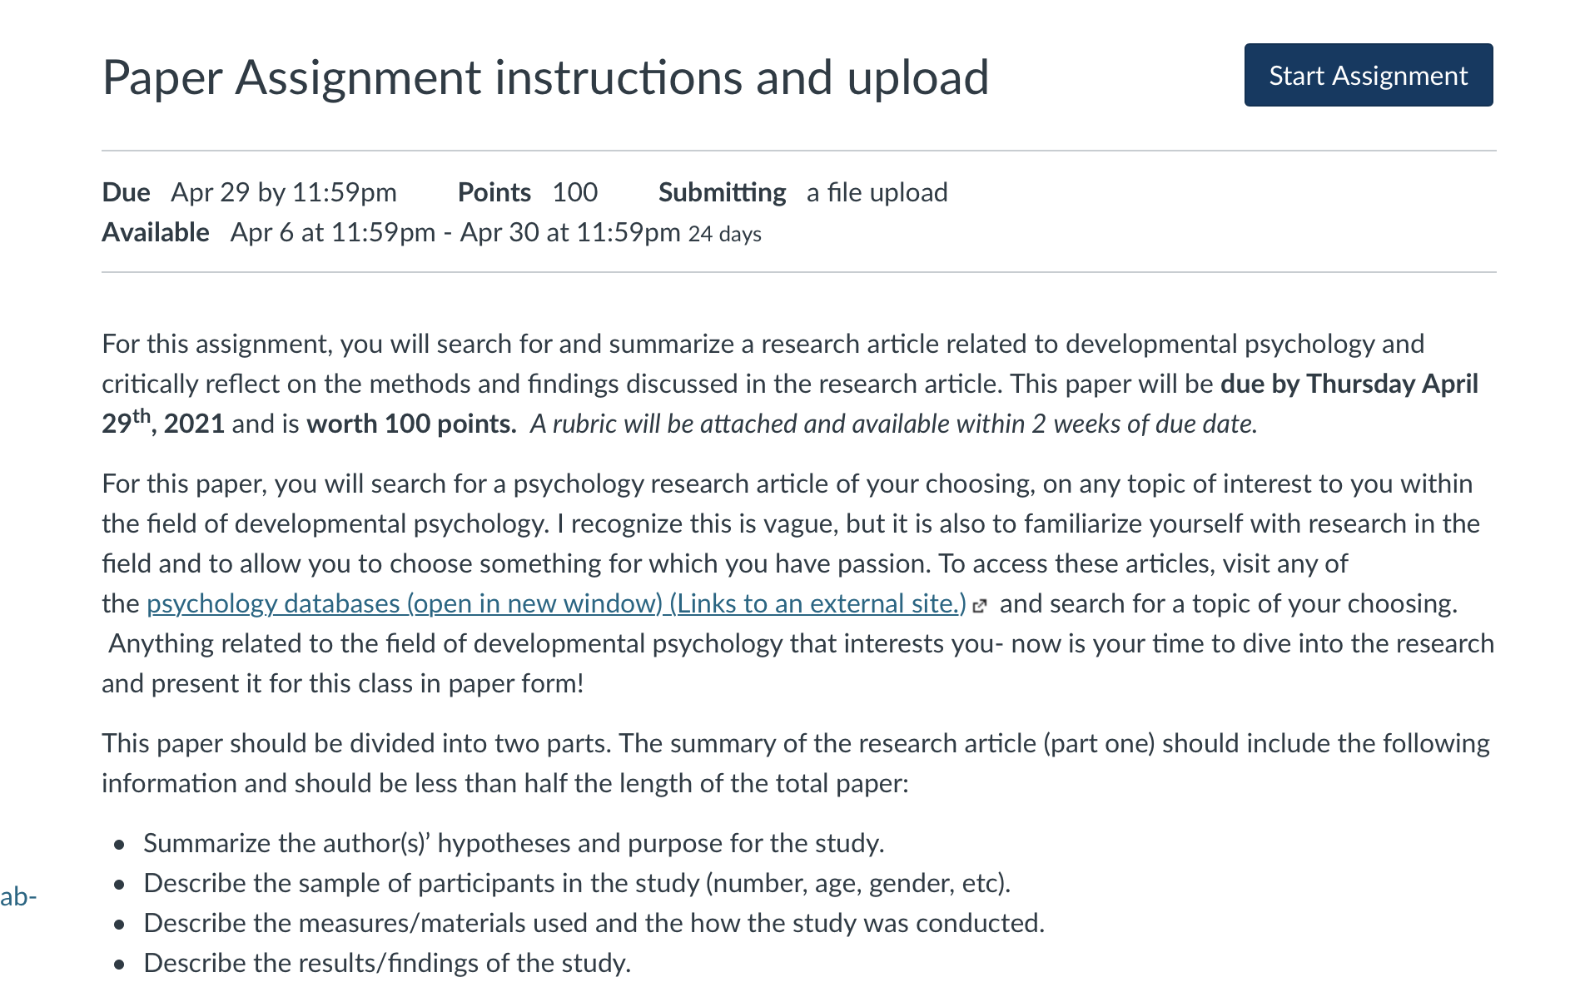Click the external site icon beside databases link
This screenshot has width=1580, height=1002.
[x=980, y=606]
